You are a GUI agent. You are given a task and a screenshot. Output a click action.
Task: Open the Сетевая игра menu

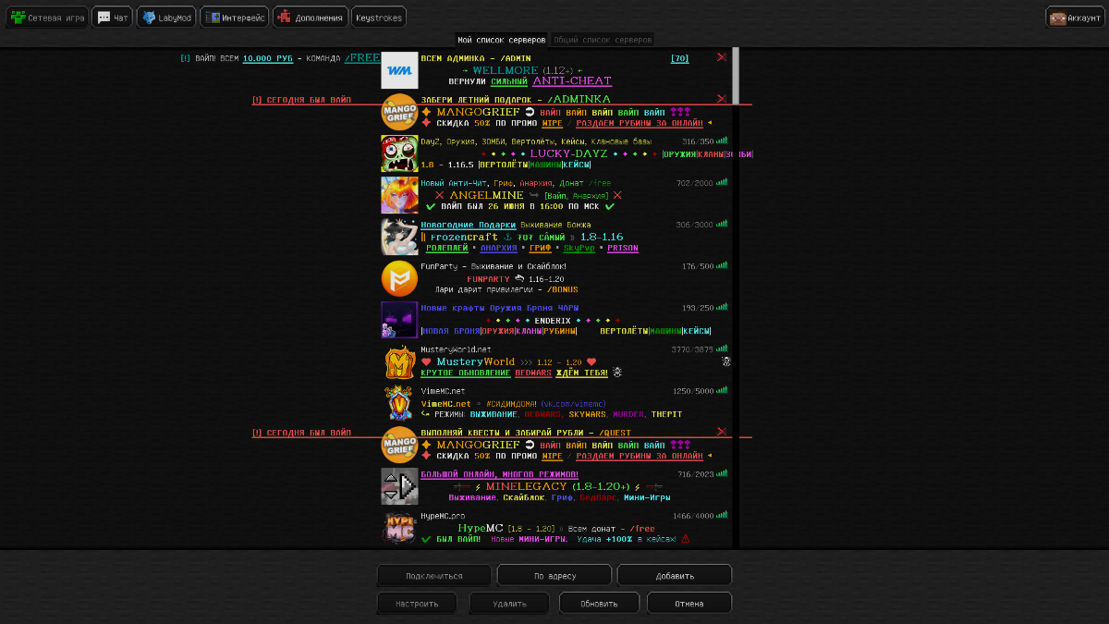[x=47, y=18]
